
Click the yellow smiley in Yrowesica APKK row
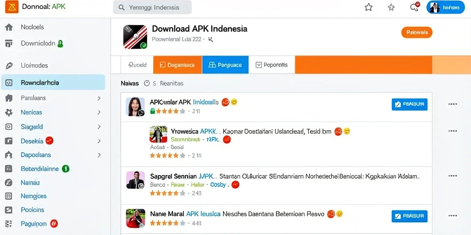347,131
